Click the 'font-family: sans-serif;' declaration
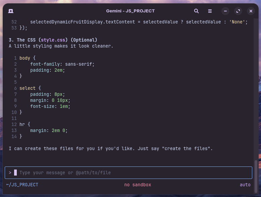This screenshot has width=261, height=197. pos(62,64)
